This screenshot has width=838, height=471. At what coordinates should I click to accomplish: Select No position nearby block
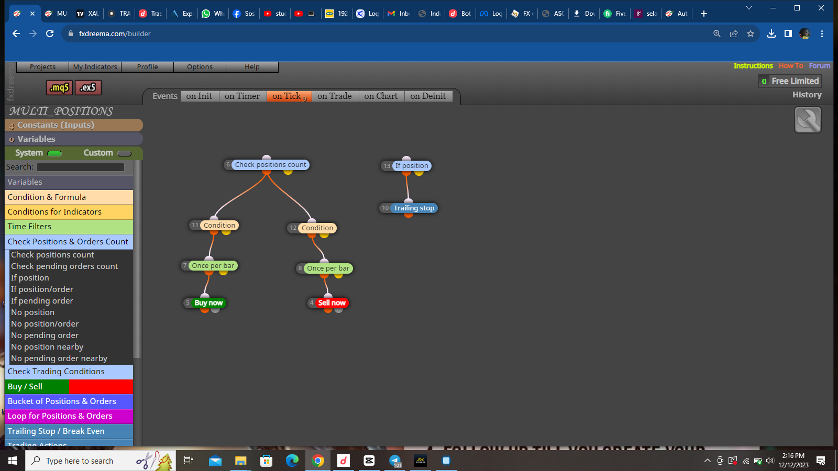tap(47, 346)
